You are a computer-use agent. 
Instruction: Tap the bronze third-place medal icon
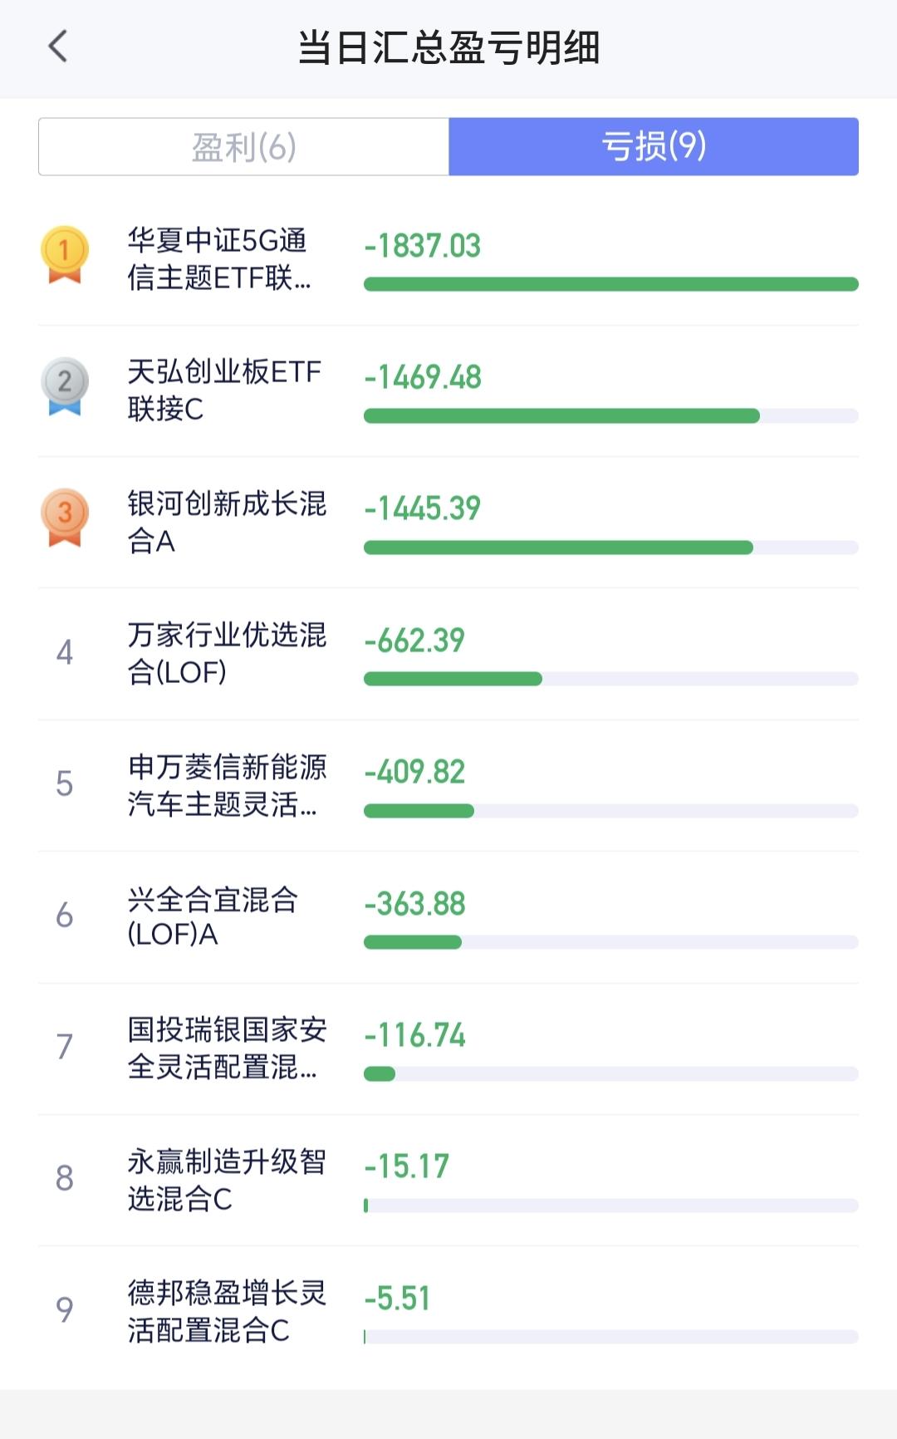coord(65,517)
